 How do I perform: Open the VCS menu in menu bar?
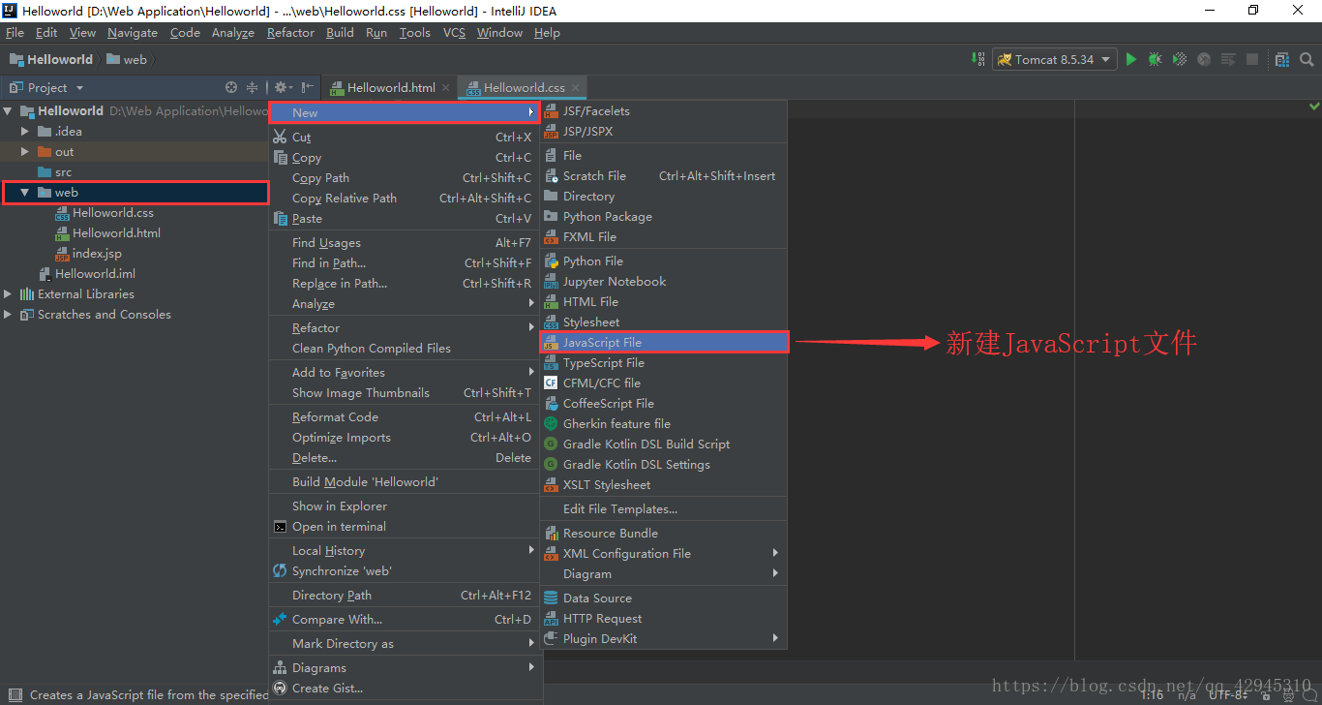[454, 33]
